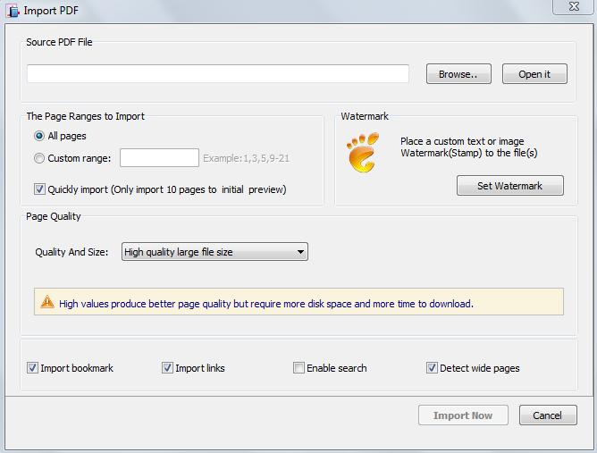Select the All pages radio button
This screenshot has height=453, width=597.
tap(39, 136)
